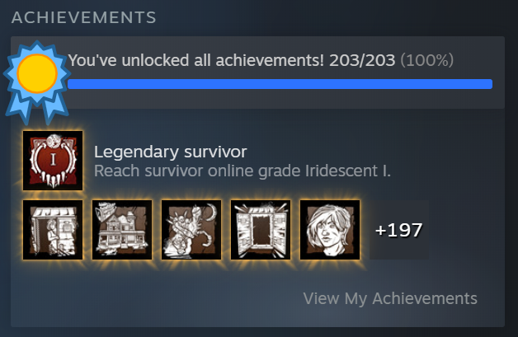Click the 'Iridescent I' text in the description
Viewport: 518px width, 337px height.
click(x=348, y=171)
